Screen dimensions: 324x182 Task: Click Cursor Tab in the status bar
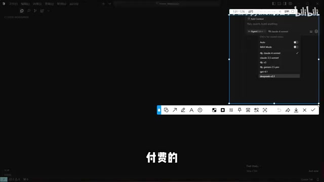307,179
